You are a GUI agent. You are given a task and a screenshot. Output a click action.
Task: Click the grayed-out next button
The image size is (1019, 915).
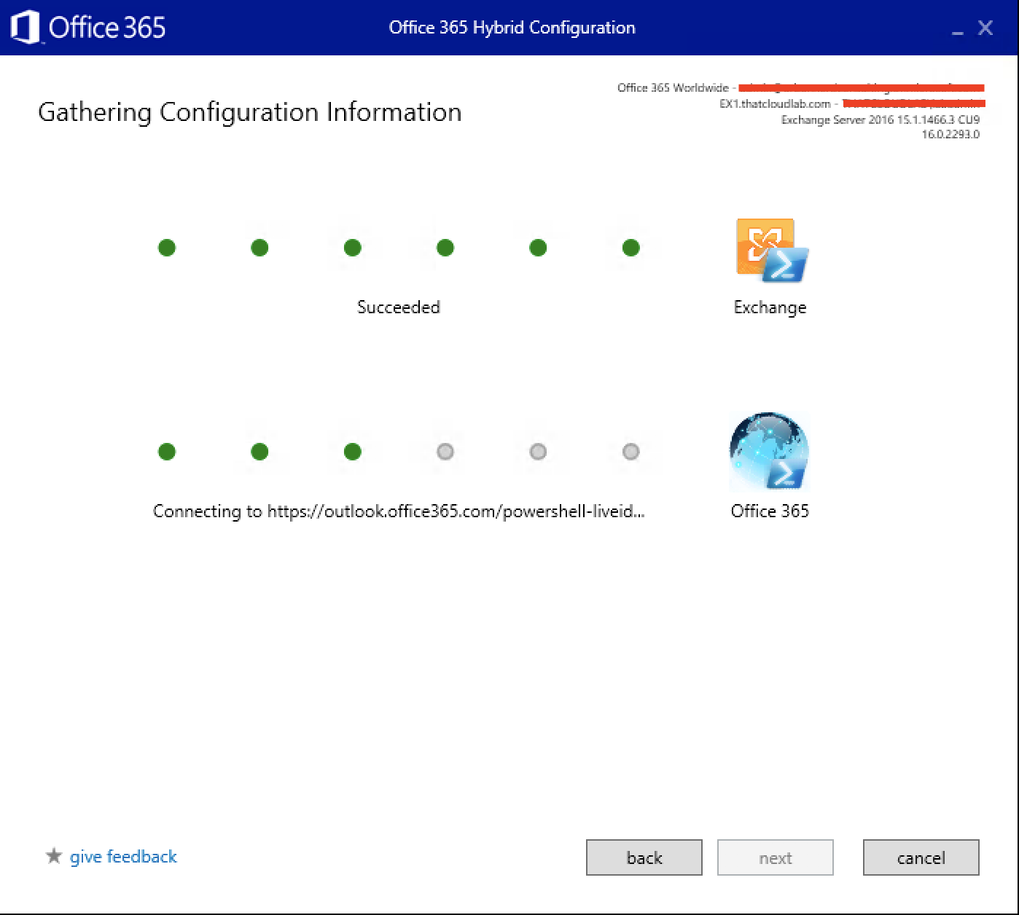(x=775, y=857)
